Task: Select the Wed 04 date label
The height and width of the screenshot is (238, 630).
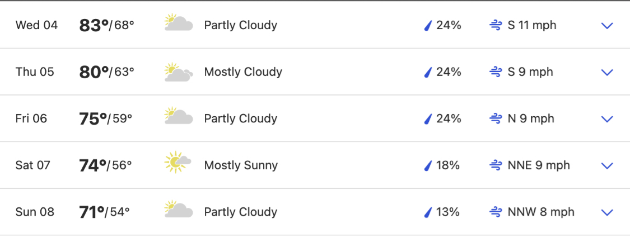Action: (x=36, y=25)
